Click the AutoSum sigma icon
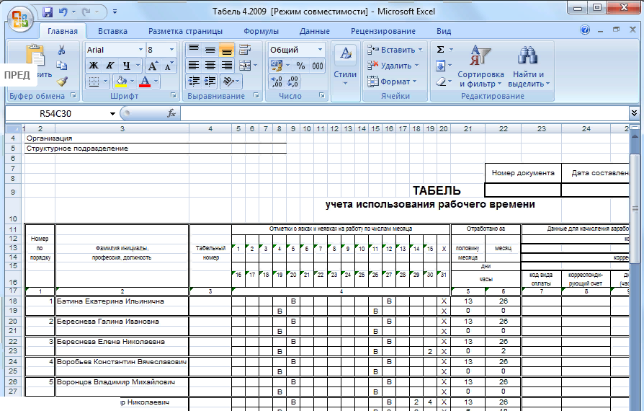The height and width of the screenshot is (411, 644). (x=440, y=50)
